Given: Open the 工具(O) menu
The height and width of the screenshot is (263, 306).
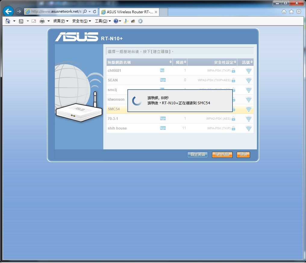Looking at the screenshot, I should (x=103, y=21).
